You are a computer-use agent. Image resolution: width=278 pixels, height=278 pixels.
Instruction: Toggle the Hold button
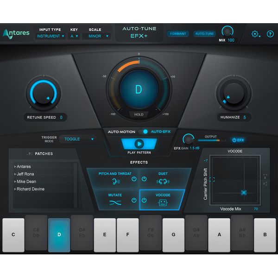139,114
